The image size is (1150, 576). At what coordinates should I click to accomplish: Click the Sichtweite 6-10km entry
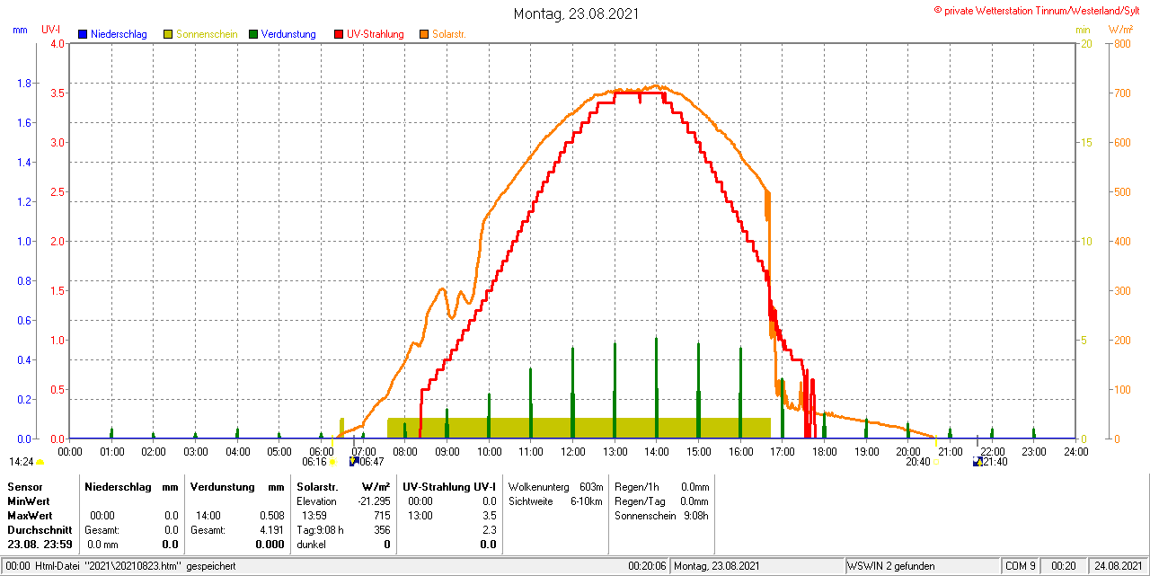[555, 501]
